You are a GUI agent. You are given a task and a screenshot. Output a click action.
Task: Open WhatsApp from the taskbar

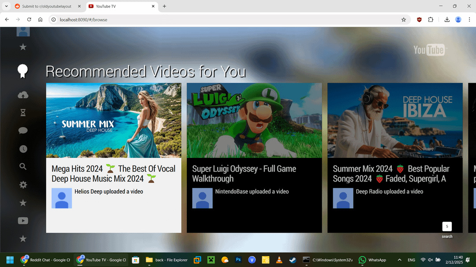pyautogui.click(x=372, y=260)
